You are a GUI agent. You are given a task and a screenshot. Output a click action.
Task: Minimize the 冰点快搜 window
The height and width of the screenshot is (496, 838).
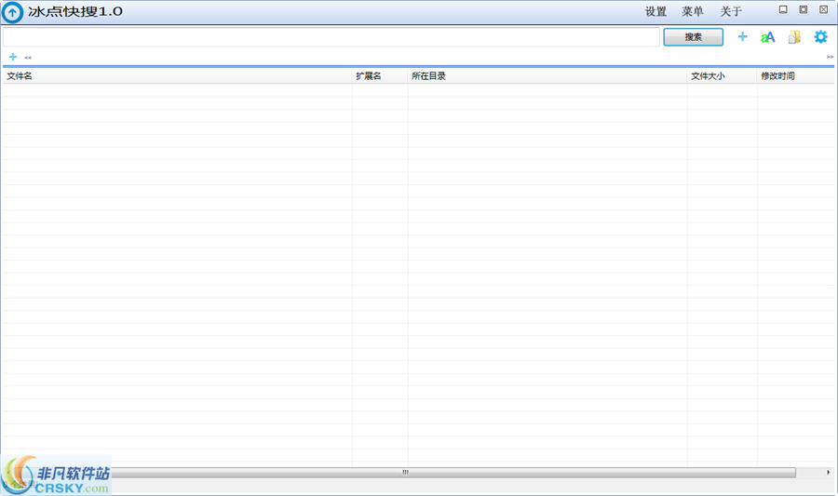click(783, 9)
